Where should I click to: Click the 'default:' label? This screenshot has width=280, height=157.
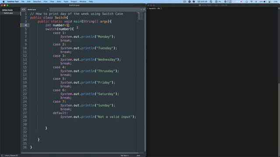60,113
